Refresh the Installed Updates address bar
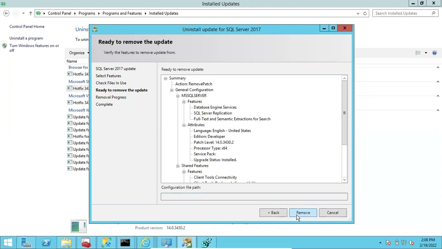Image resolution: width=442 pixels, height=249 pixels. [x=365, y=13]
